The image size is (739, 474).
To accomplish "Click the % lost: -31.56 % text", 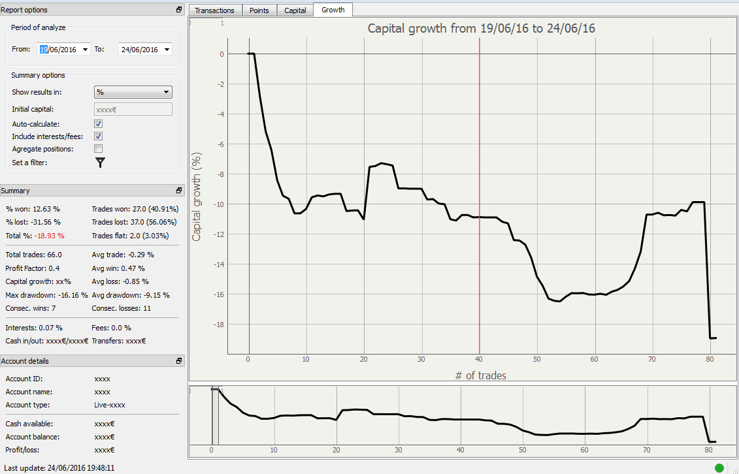I will (x=33, y=222).
